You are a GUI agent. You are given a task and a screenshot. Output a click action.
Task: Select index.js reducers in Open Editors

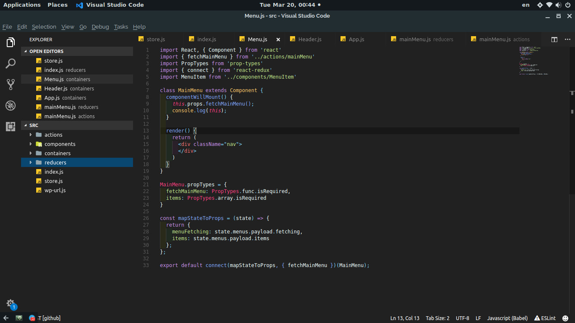click(x=77, y=70)
